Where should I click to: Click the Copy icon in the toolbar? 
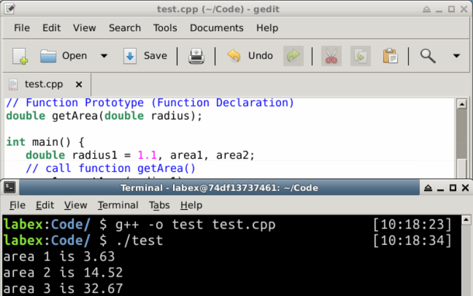(361, 56)
